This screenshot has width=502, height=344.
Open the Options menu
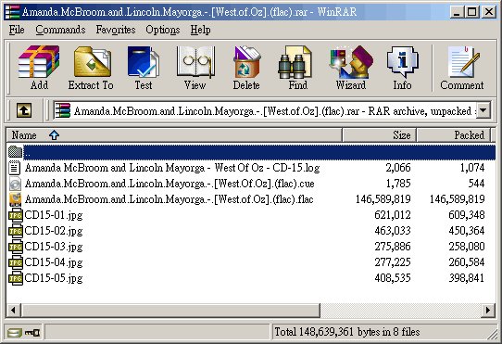click(163, 30)
